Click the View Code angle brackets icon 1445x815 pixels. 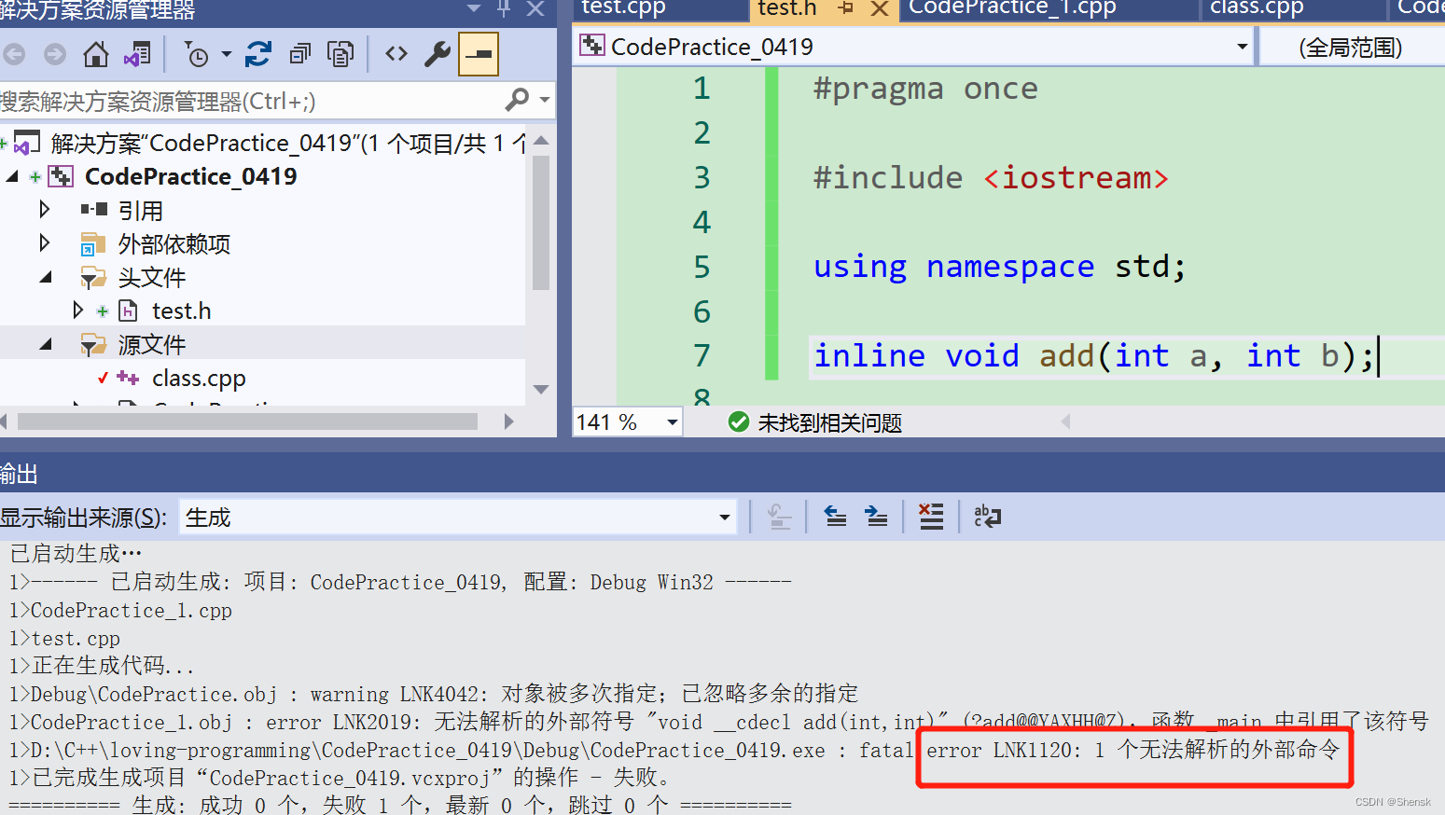[x=396, y=54]
